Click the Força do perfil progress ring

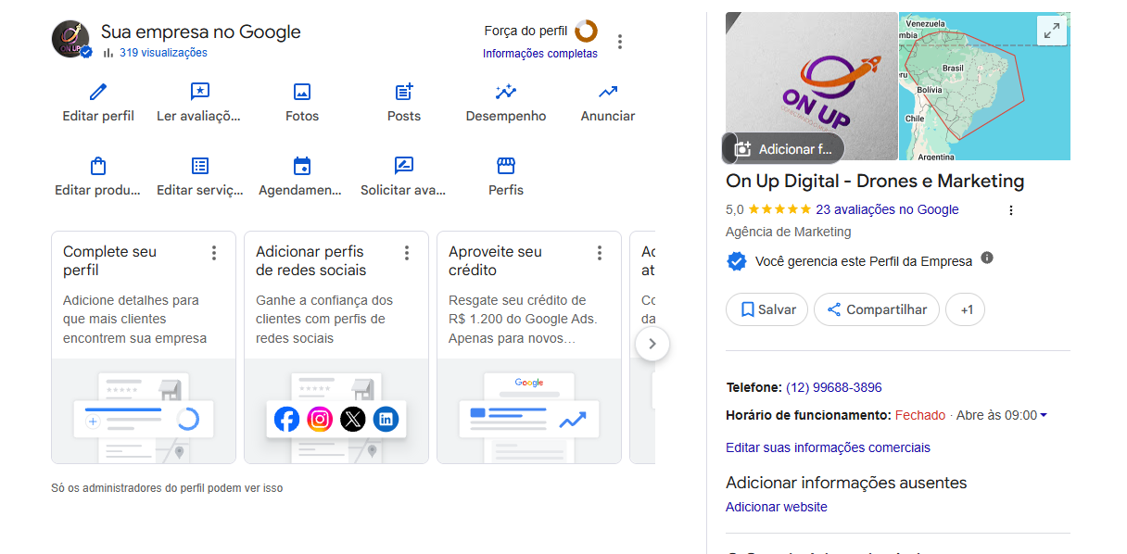click(x=586, y=31)
